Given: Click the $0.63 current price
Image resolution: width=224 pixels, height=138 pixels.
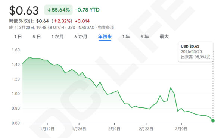Looking at the screenshot, I should tap(24, 10).
